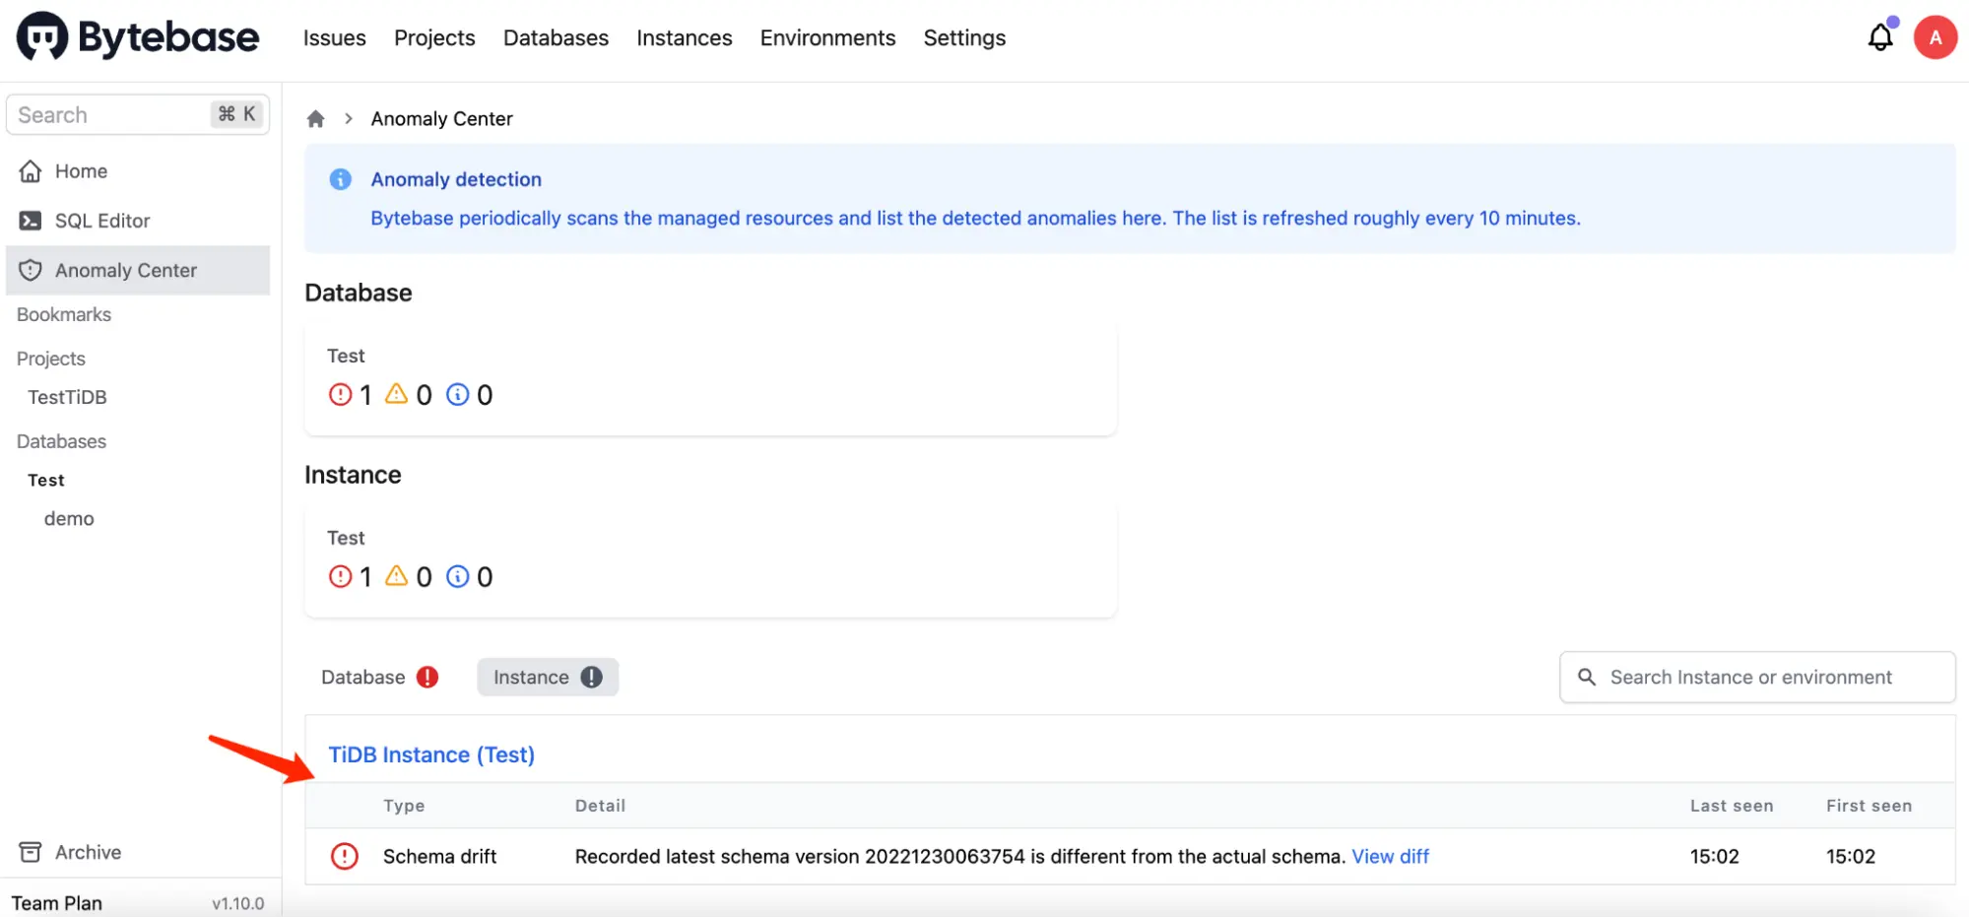Image resolution: width=1969 pixels, height=918 pixels.
Task: Open the Projects menu
Action: coord(434,38)
